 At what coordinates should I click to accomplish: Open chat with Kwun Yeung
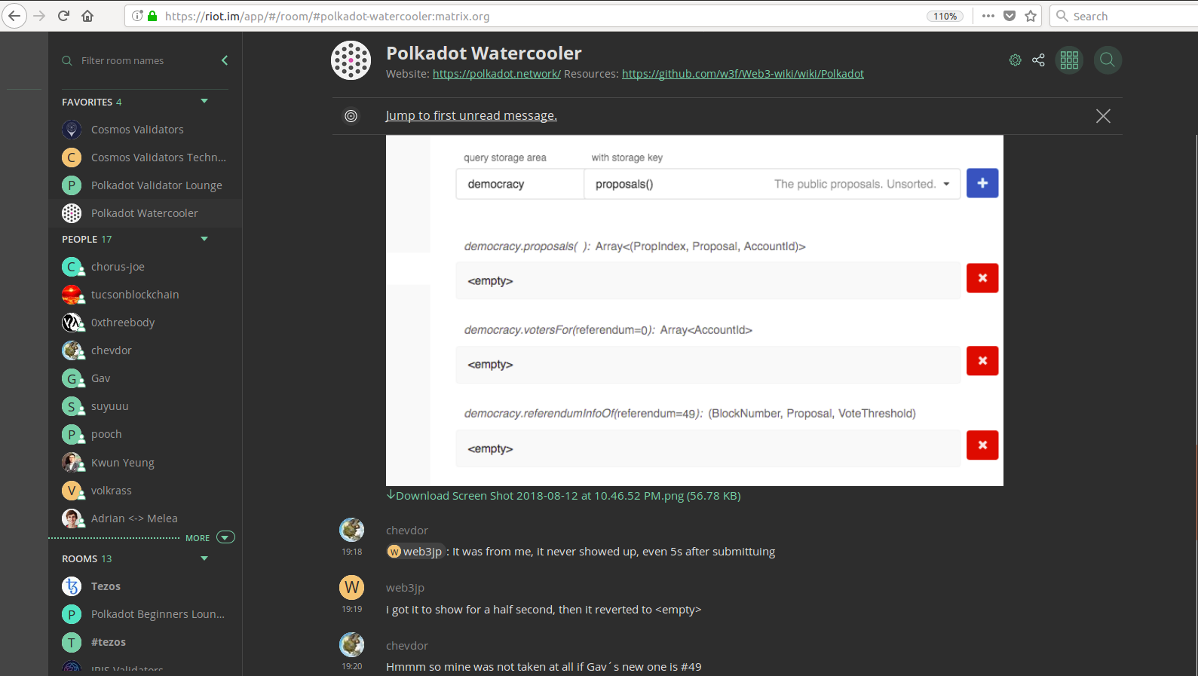(145, 463)
